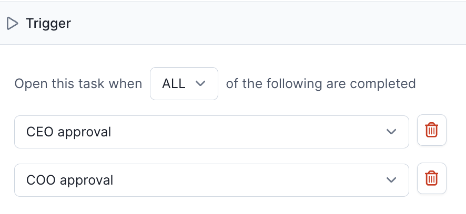Click the COO approval text label
Viewport: 466px width, 214px height.
click(70, 180)
